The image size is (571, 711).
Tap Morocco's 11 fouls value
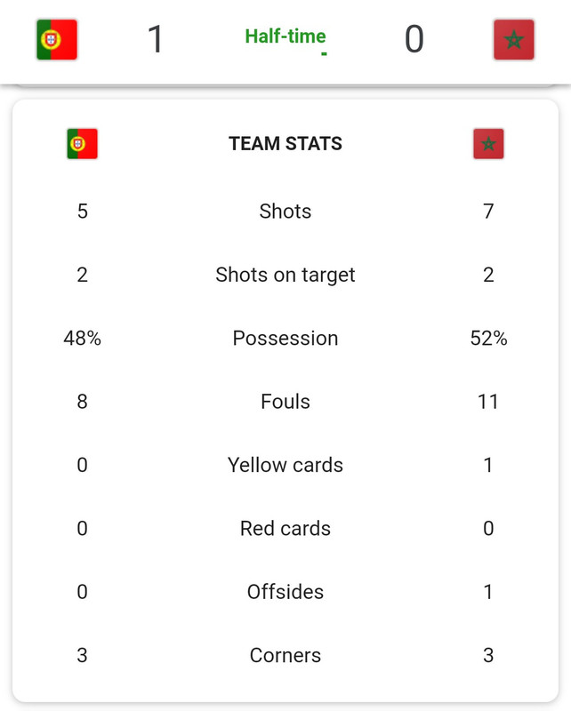(488, 402)
